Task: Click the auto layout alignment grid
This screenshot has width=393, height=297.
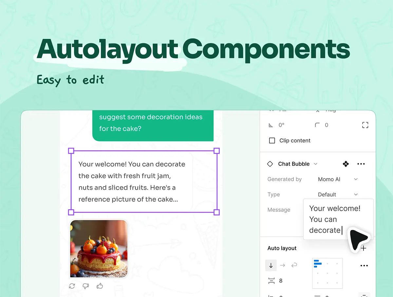Action: pos(327,273)
